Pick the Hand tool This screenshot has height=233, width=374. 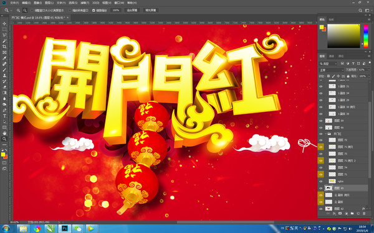pyautogui.click(x=4, y=133)
